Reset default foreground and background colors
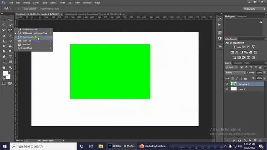Viewport: 267px width, 150px height. [x=3, y=78]
